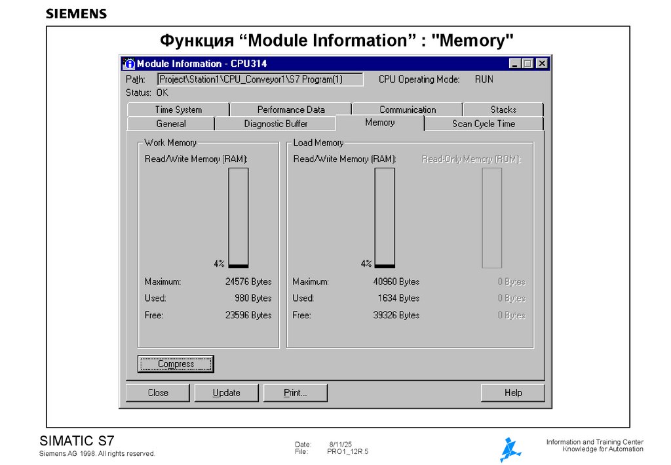Image resolution: width=671 pixels, height=465 pixels.
Task: Open the Stacks tab
Action: pyautogui.click(x=503, y=109)
